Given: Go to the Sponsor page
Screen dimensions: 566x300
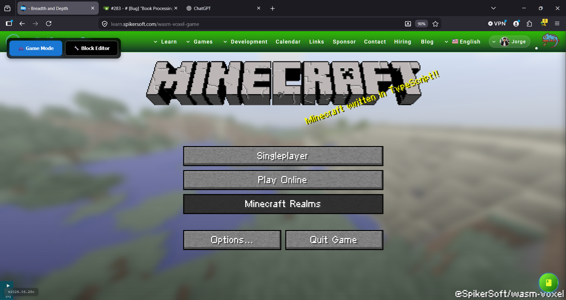Looking at the screenshot, I should point(344,42).
